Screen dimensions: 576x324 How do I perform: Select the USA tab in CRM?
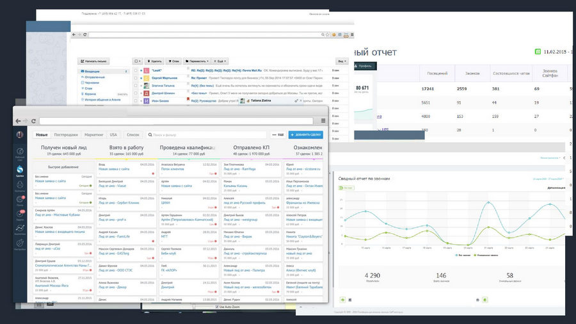(113, 135)
